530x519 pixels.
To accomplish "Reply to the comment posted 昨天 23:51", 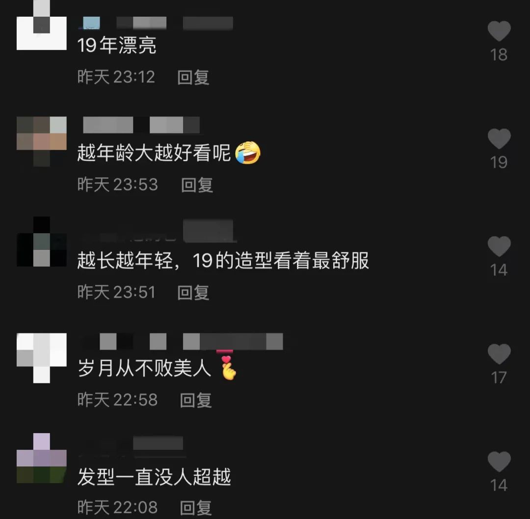I will pos(193,292).
